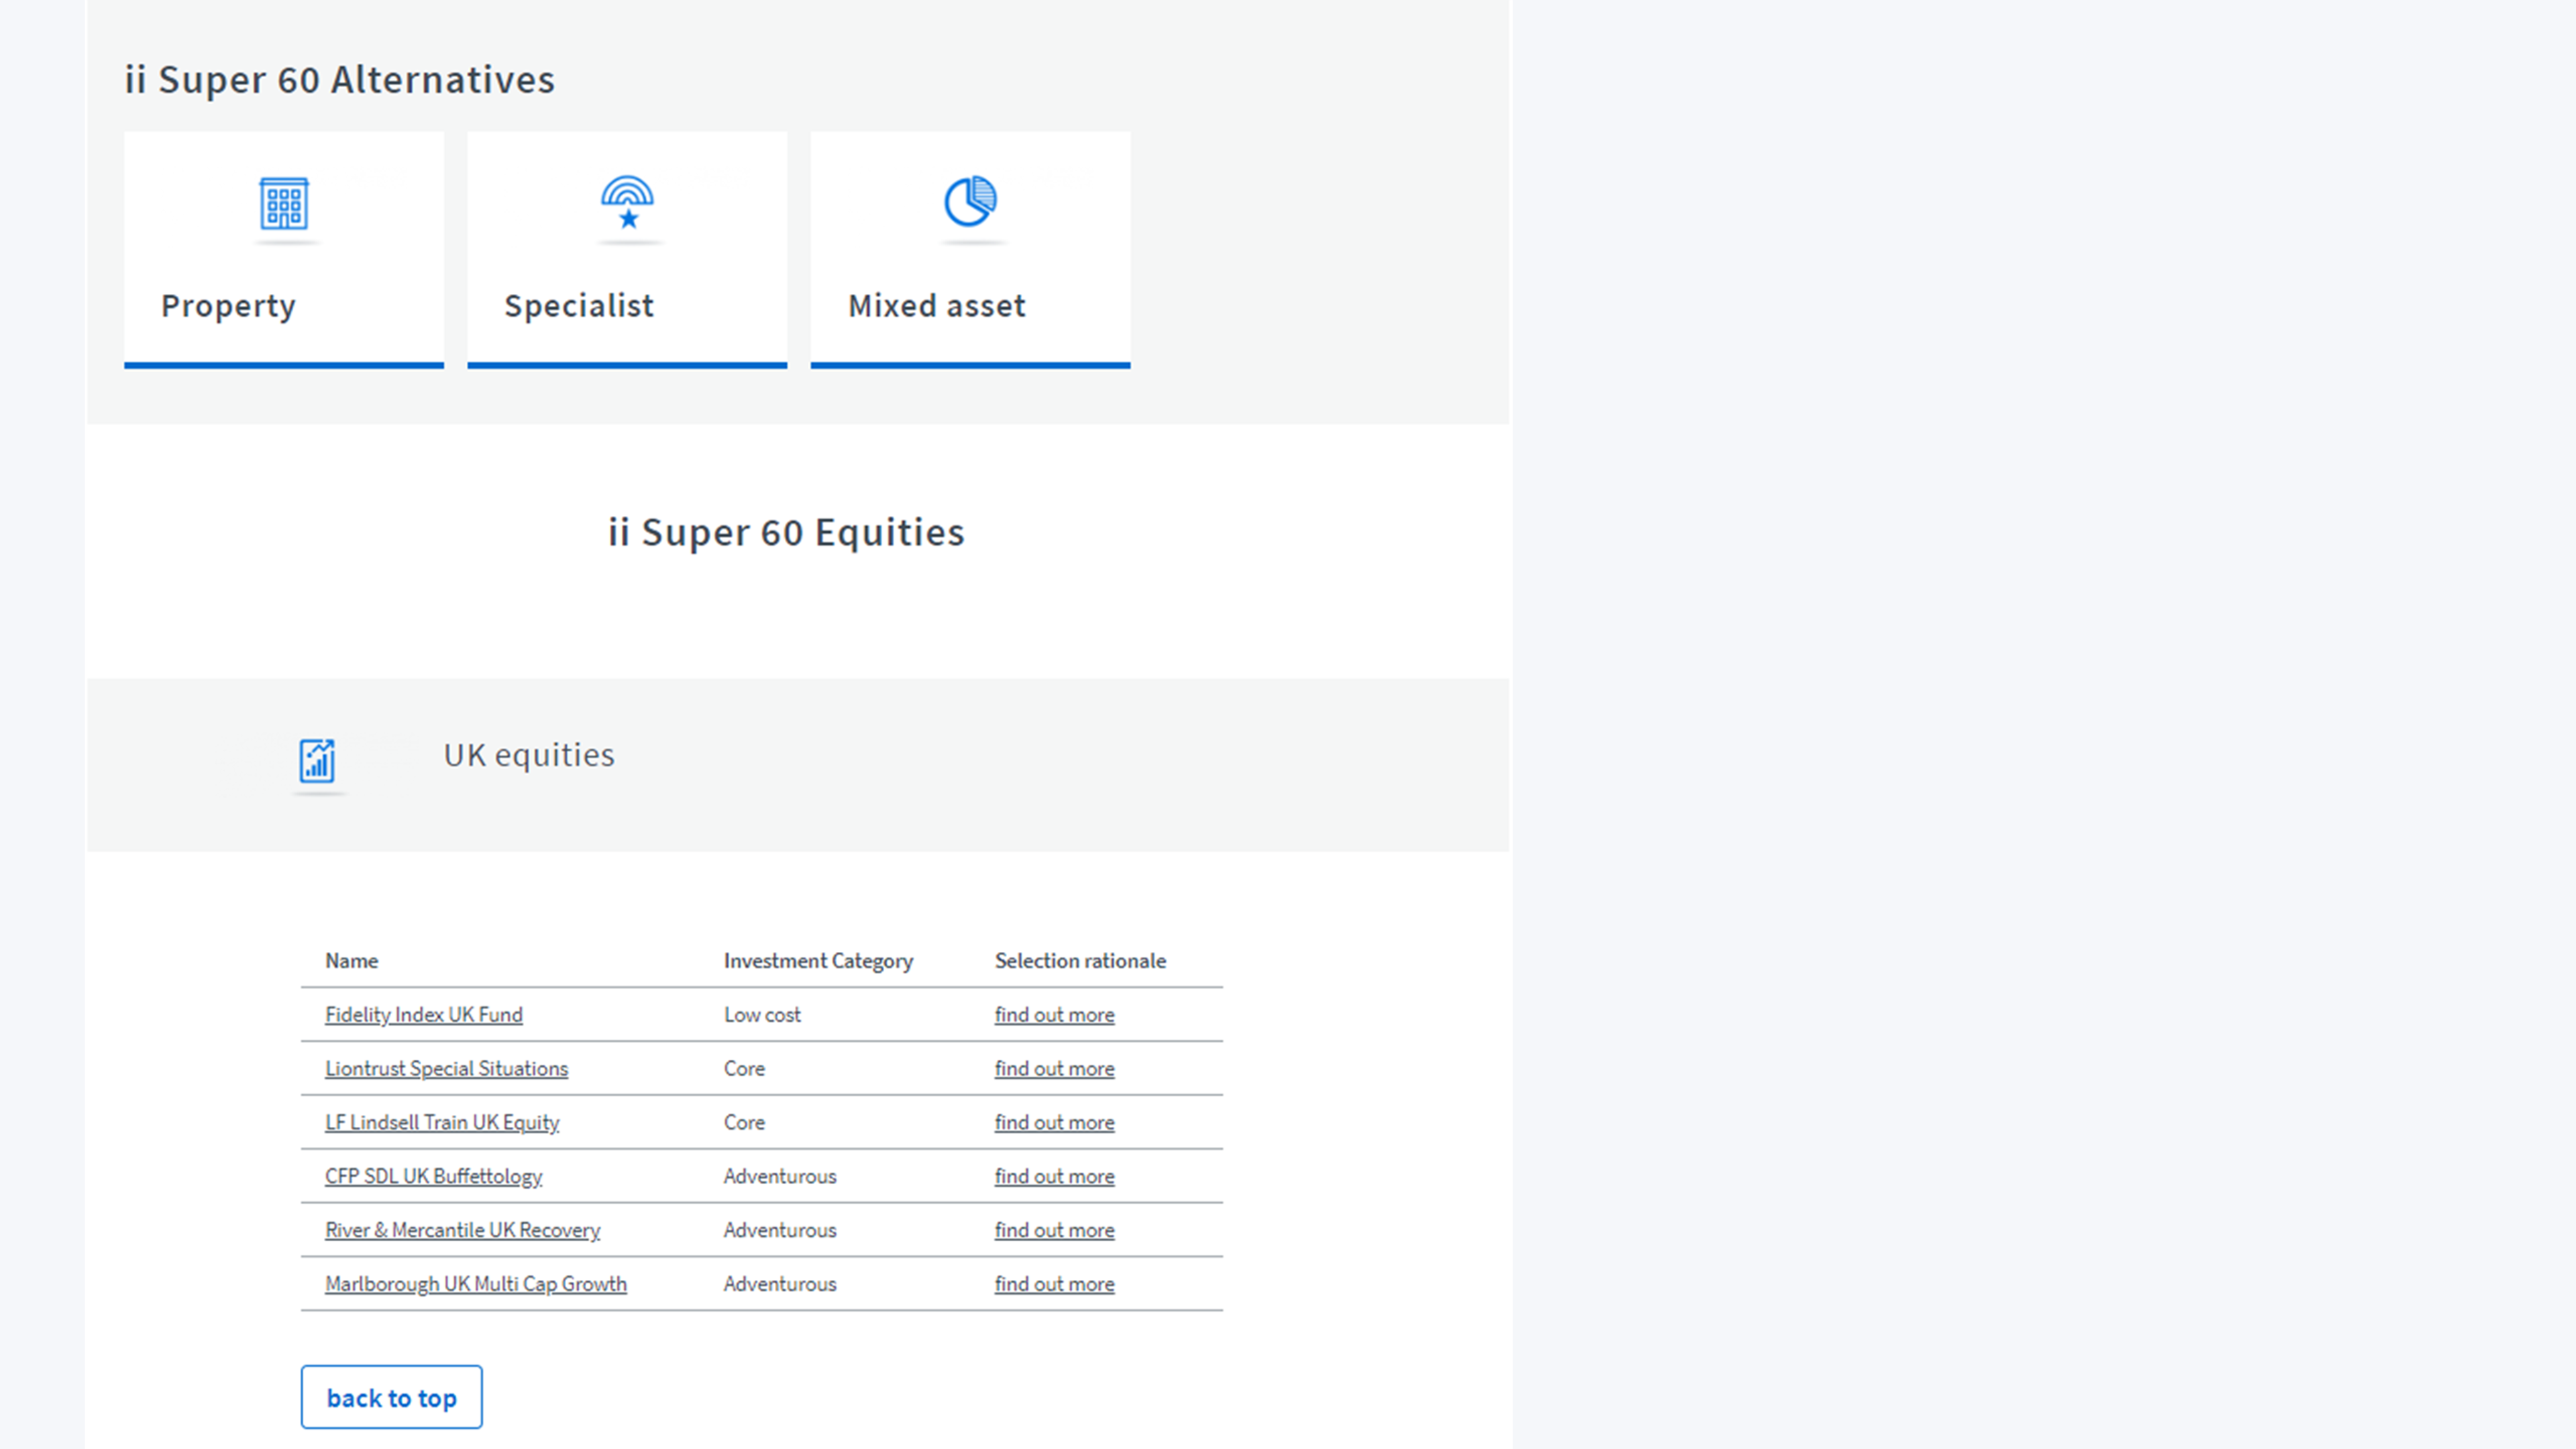The image size is (2576, 1449).
Task: Click the ii Super 60 Equities heading
Action: pyautogui.click(x=787, y=533)
